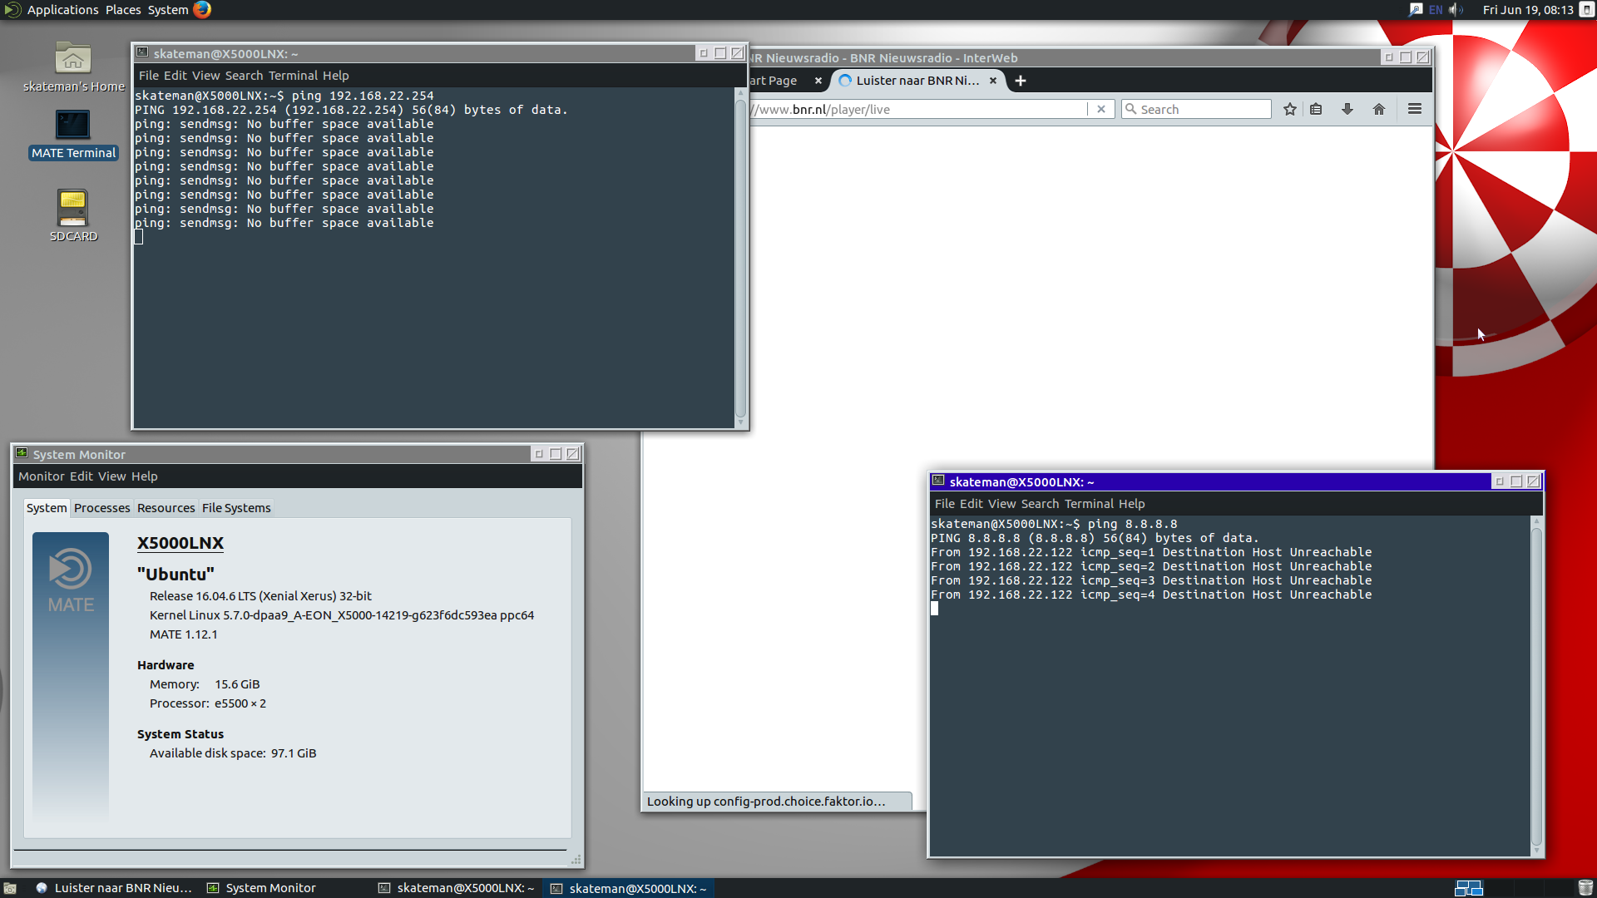Viewport: 1597px width, 898px height.
Task: Click the browser Search input field
Action: [1196, 109]
